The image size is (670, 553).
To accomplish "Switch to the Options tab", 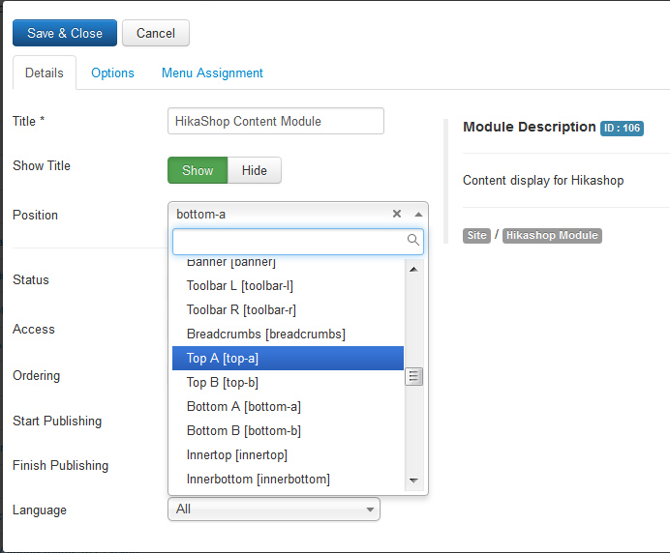I will tap(112, 73).
